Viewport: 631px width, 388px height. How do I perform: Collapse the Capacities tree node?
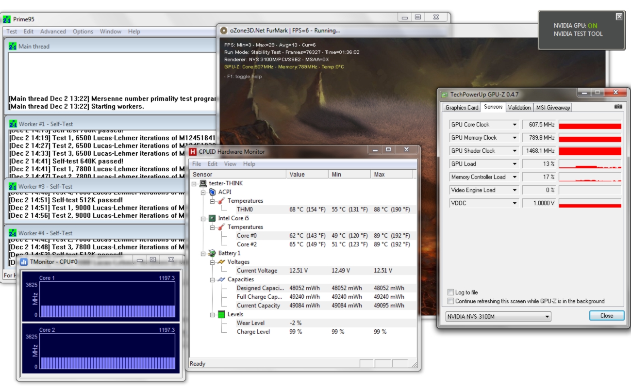(x=213, y=280)
